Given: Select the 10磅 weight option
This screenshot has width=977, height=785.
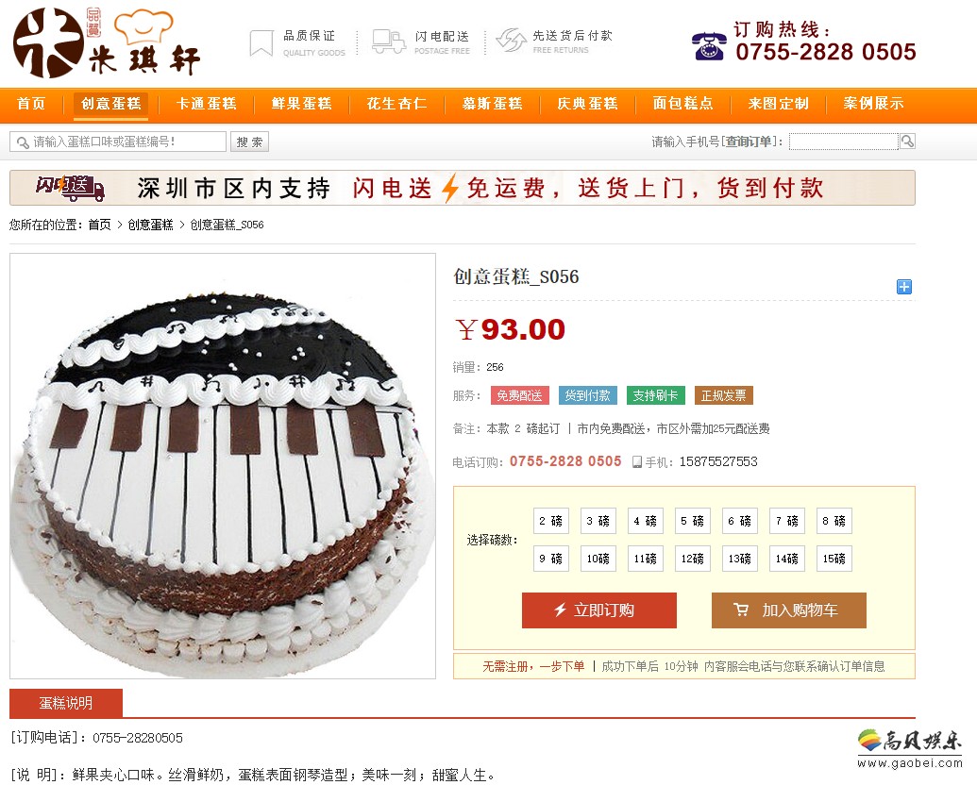Looking at the screenshot, I should (x=598, y=559).
